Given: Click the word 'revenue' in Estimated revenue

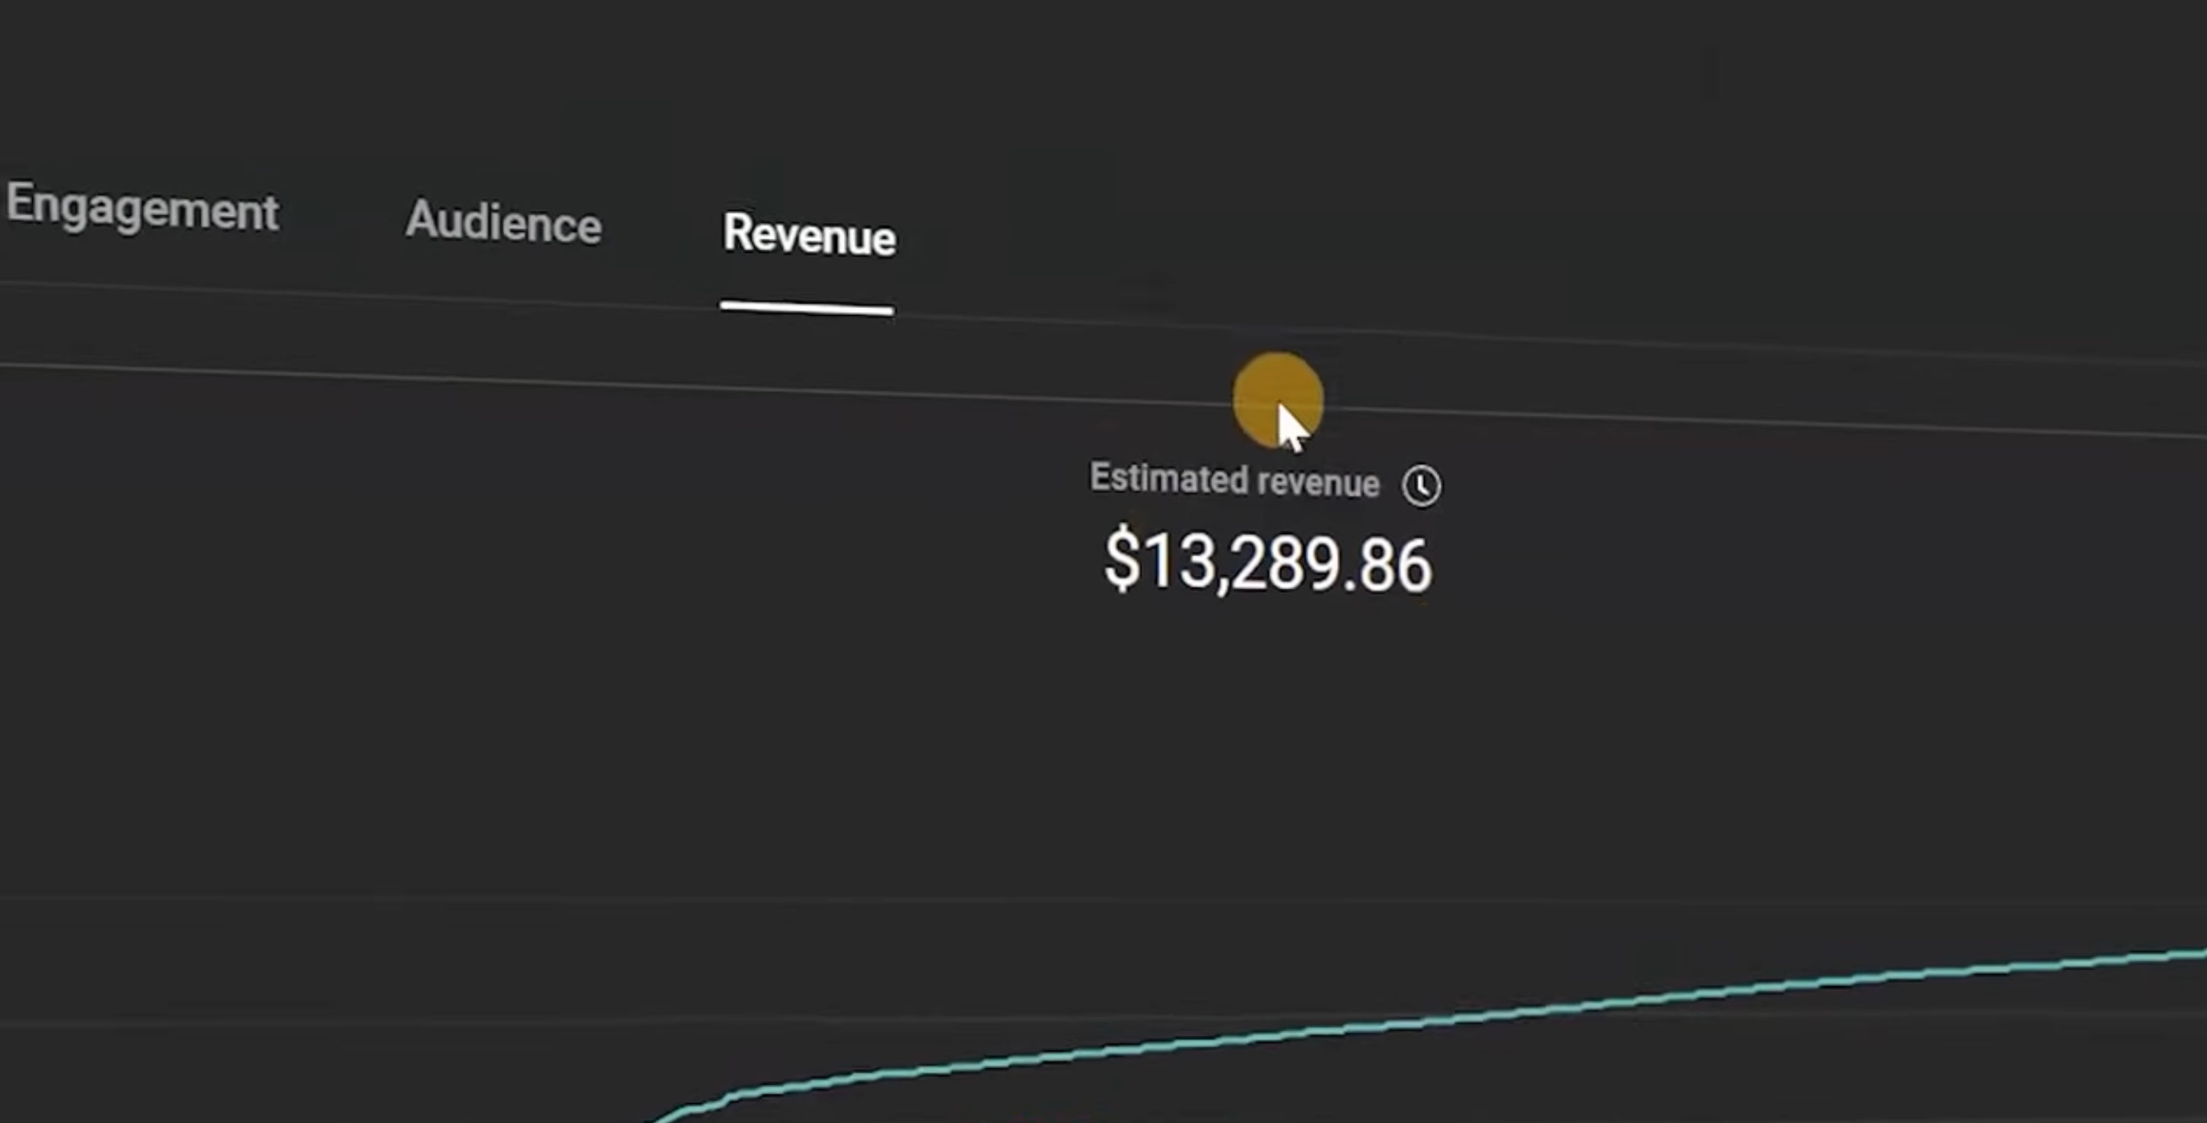Looking at the screenshot, I should pyautogui.click(x=1319, y=483).
